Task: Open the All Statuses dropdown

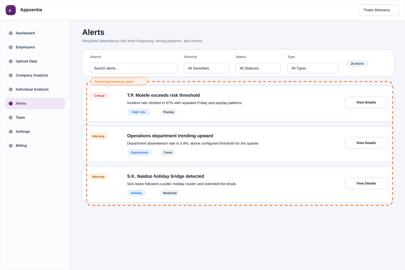Action: click(258, 68)
